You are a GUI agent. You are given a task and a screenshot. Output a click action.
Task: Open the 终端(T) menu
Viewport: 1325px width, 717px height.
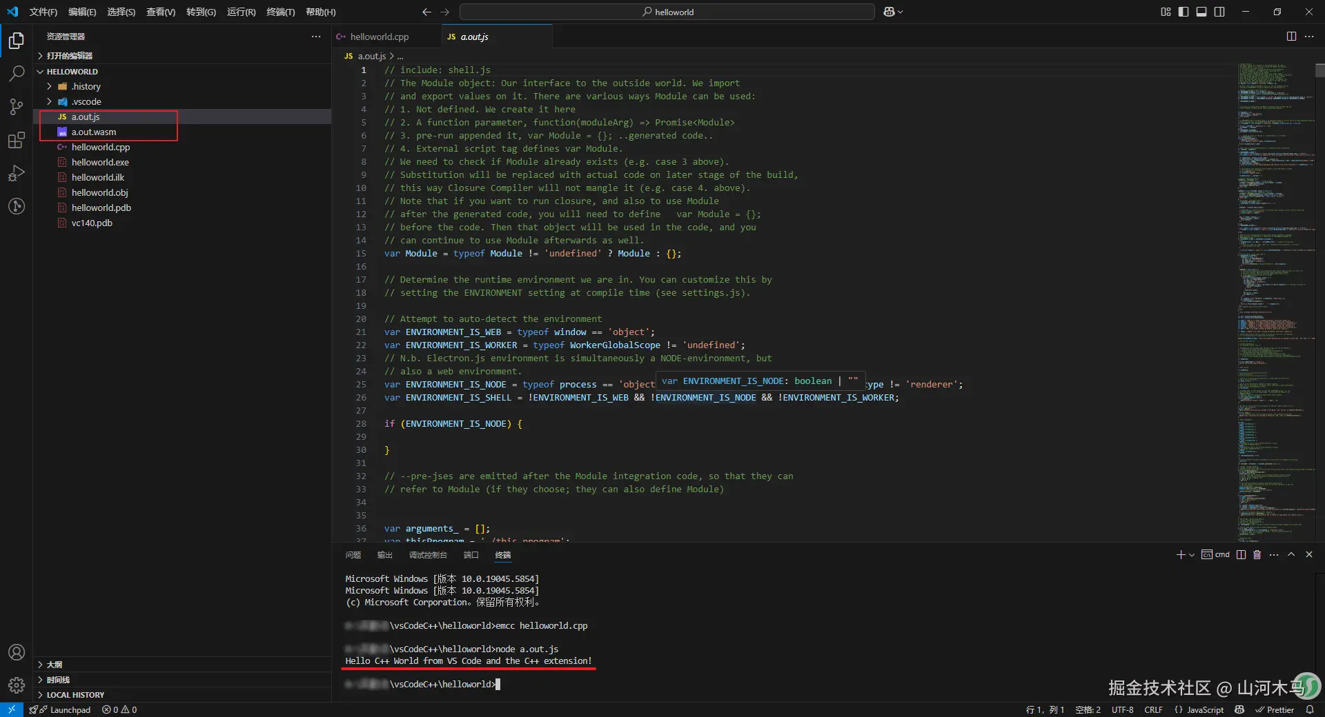(x=280, y=12)
